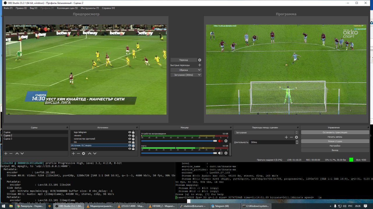Click Остановить трансляцию button
Image resolution: width=373 pixels, height=209 pixels.
coord(335,132)
